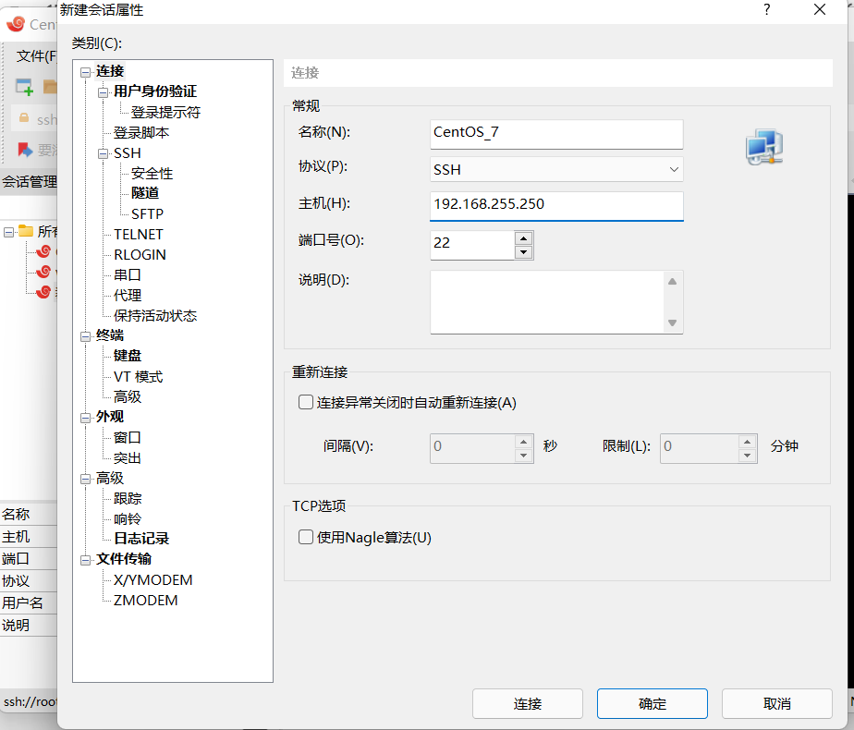Click the description text area
854x730 pixels.
click(x=547, y=302)
